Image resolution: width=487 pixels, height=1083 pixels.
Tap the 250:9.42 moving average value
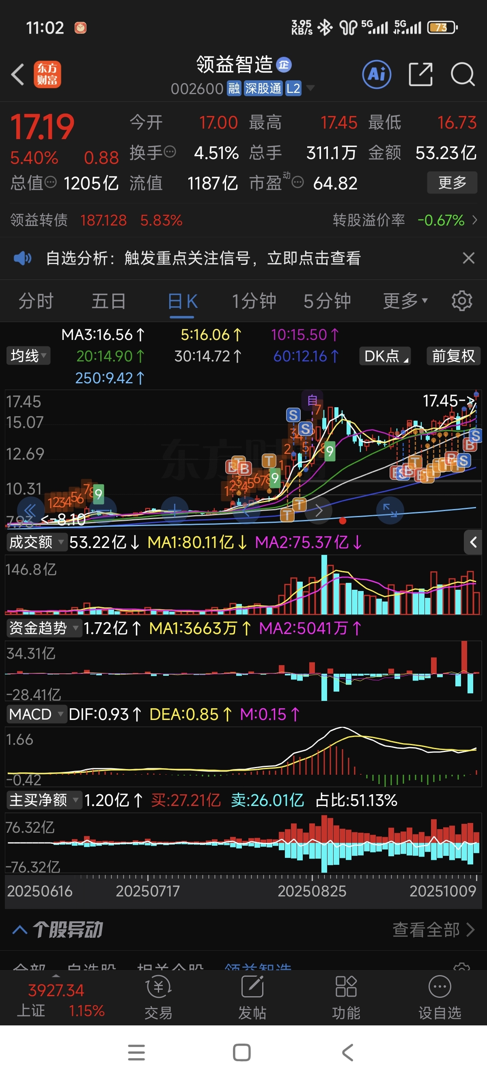tap(110, 378)
